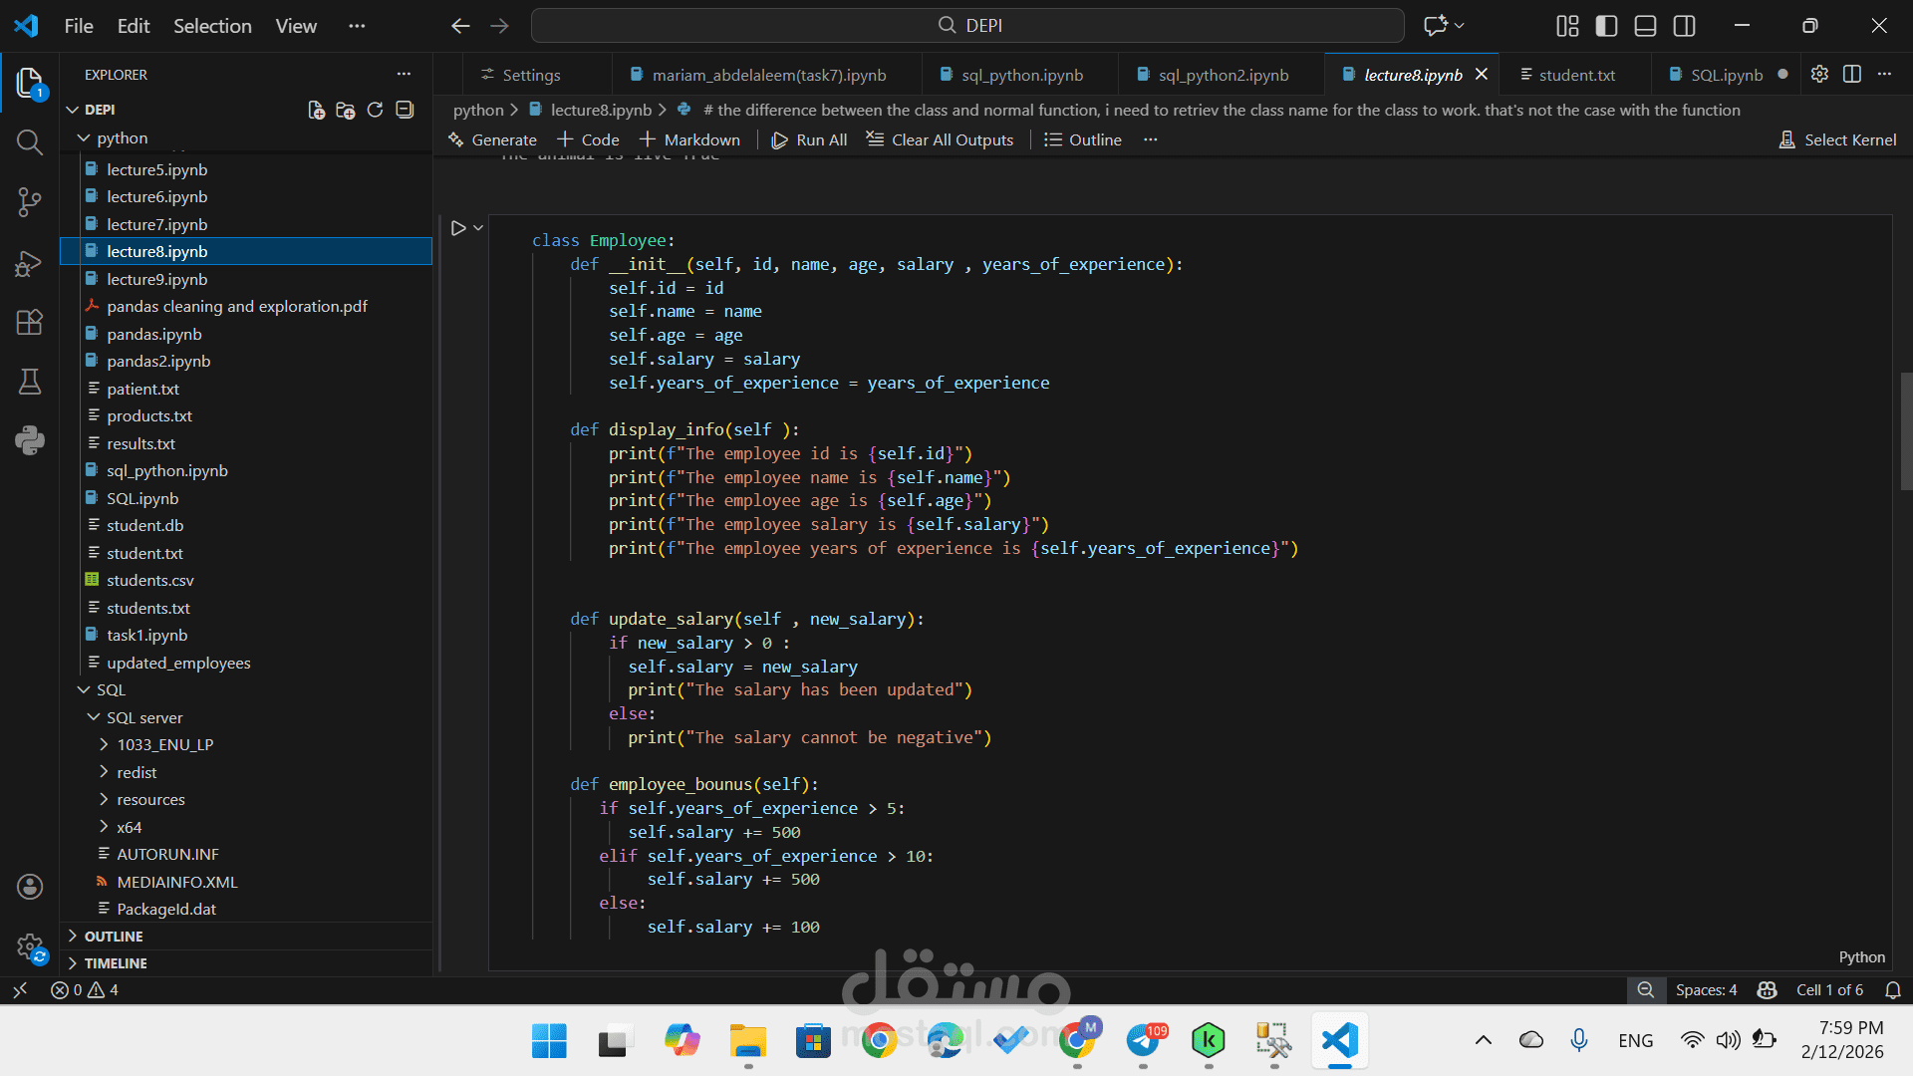The image size is (1913, 1076).
Task: Collapse the SQL server folder
Action: [x=144, y=717]
